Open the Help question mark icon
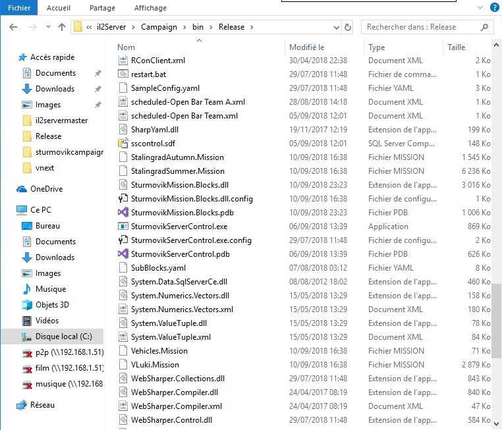The image size is (502, 430). tap(495, 7)
